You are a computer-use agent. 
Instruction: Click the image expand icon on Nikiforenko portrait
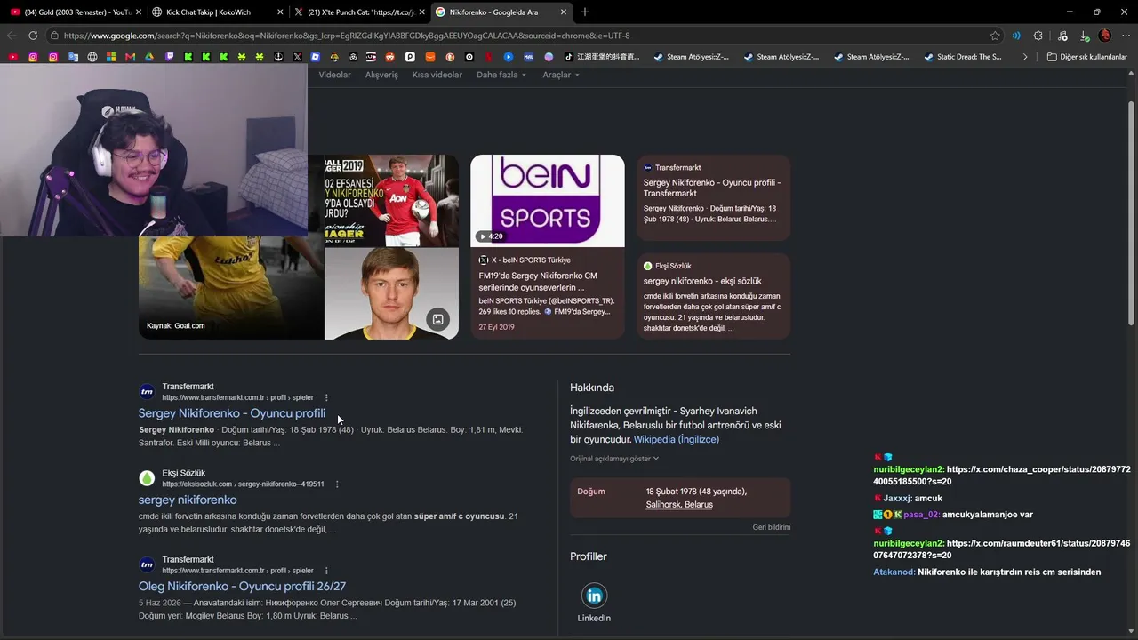[437, 319]
